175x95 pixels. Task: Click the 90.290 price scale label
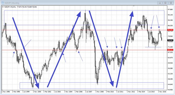click(170, 20)
